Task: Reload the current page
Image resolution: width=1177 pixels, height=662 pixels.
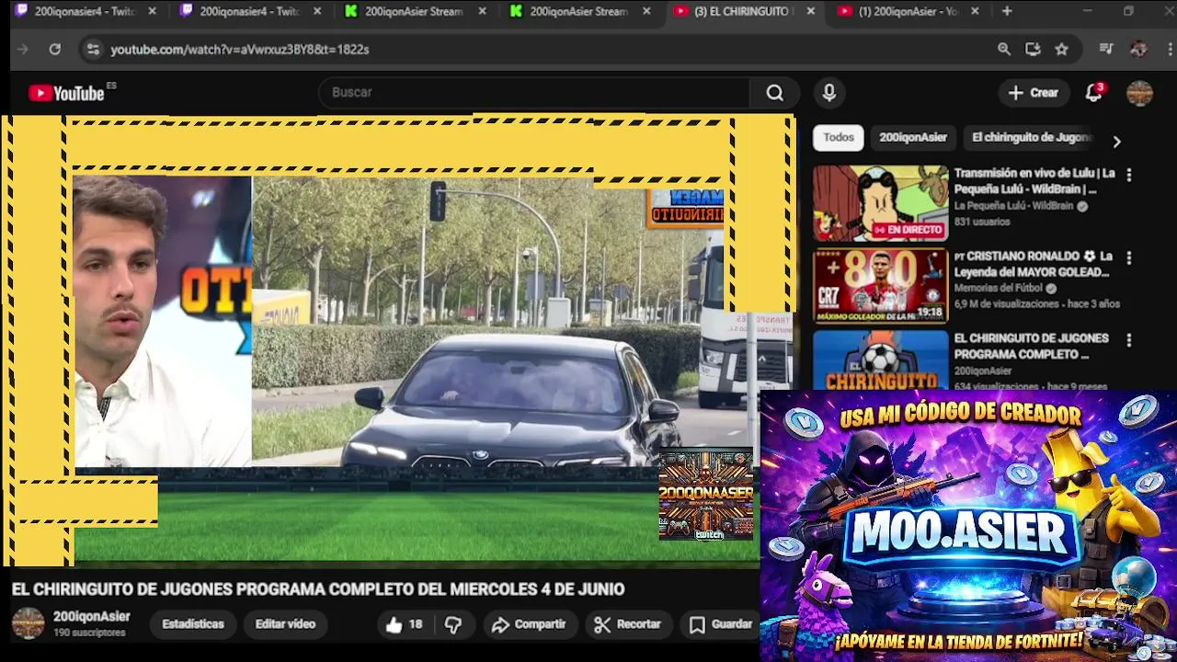Action: click(x=55, y=49)
